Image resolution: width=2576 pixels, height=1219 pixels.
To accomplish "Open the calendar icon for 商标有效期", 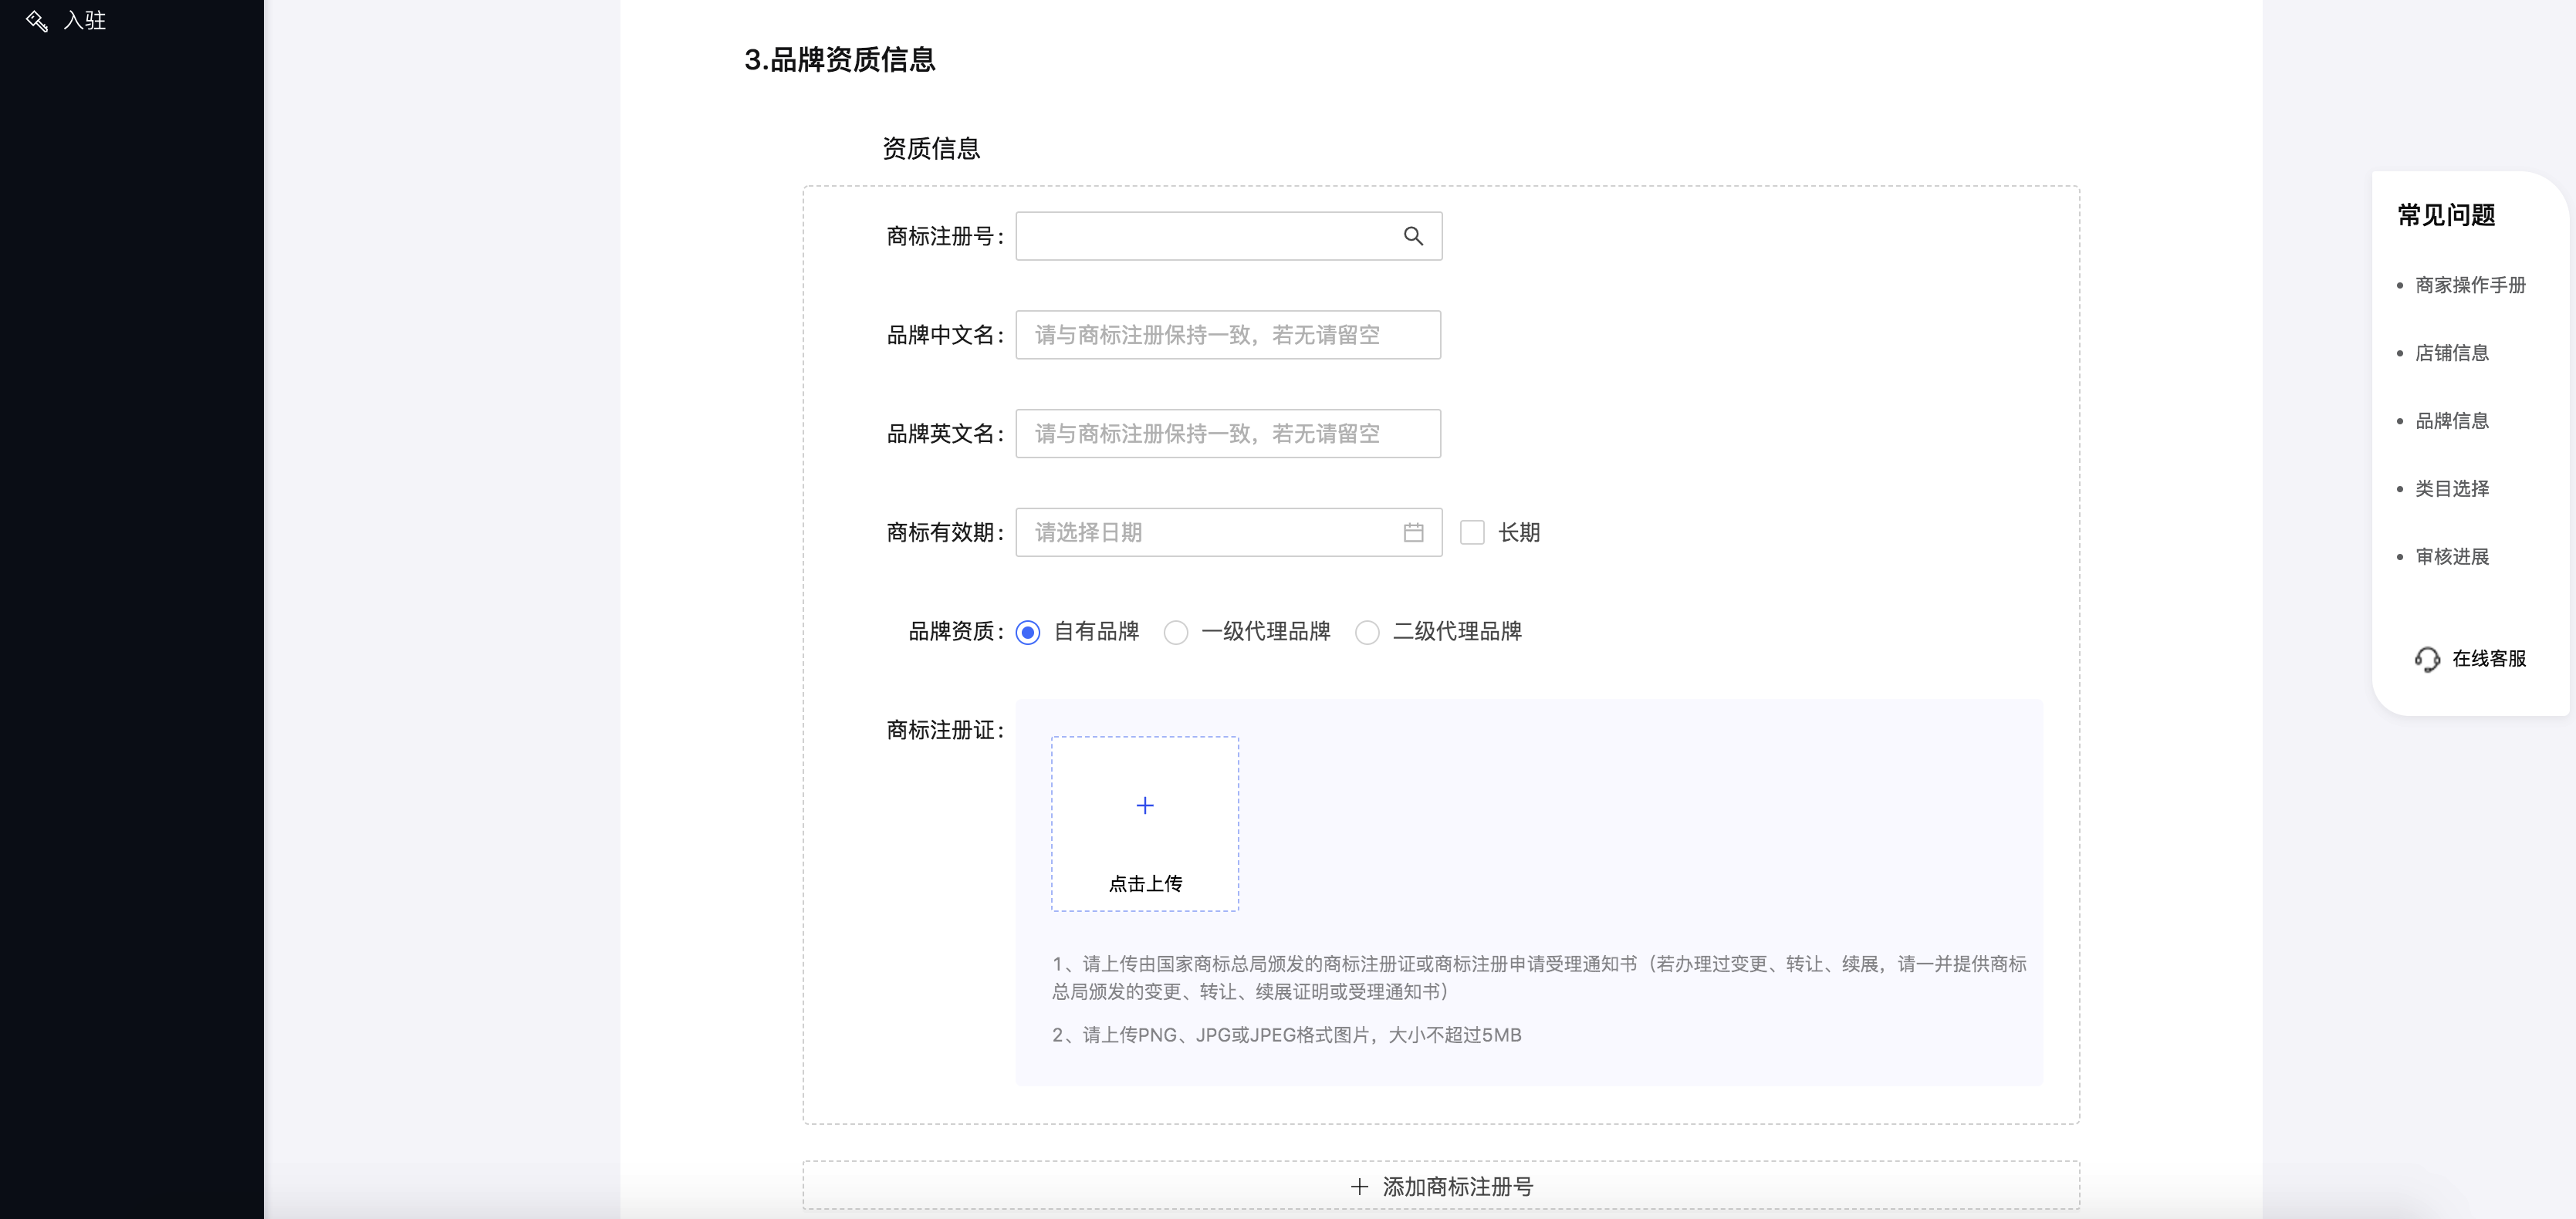I will [x=1413, y=532].
